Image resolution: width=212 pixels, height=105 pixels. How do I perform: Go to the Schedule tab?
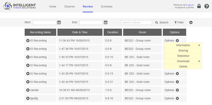107,6
